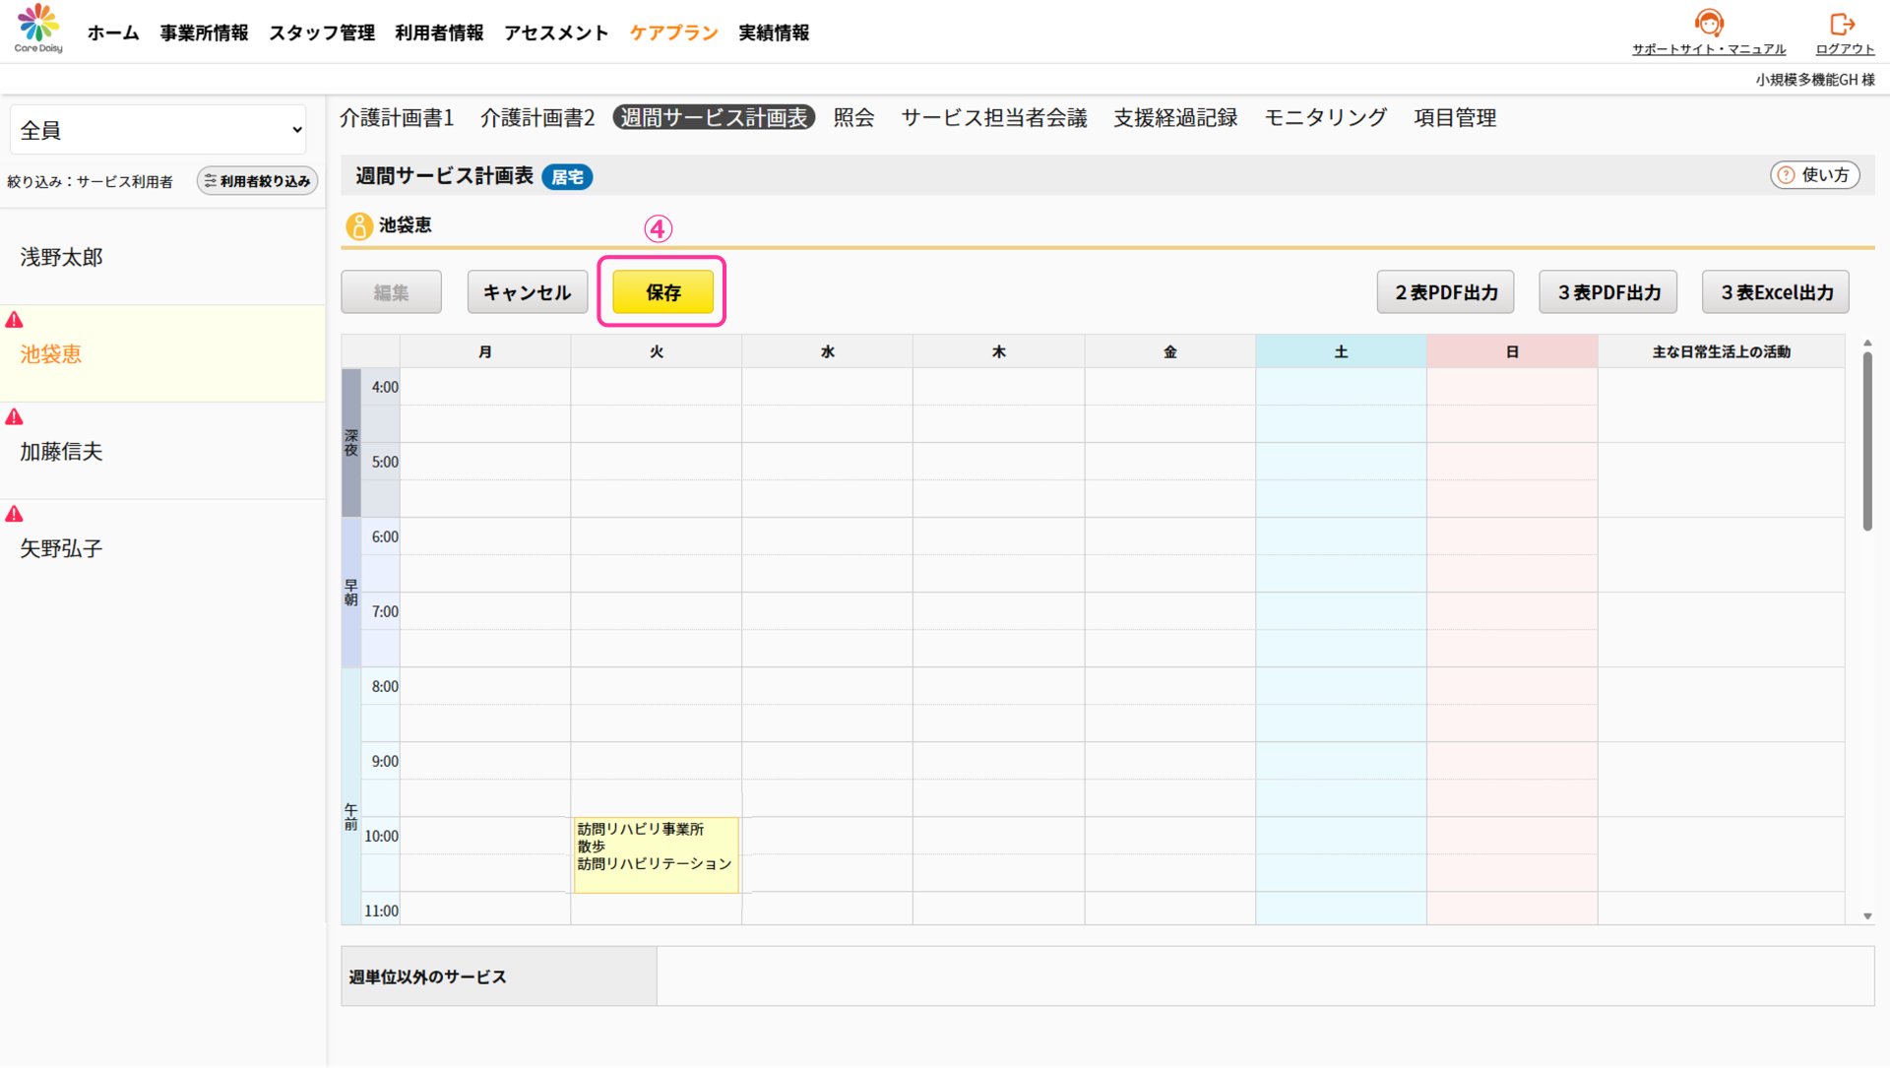Viewport: 1890px width, 1068px height.
Task: Click warning triangle icon above 加藤信夫
Action: pos(14,417)
